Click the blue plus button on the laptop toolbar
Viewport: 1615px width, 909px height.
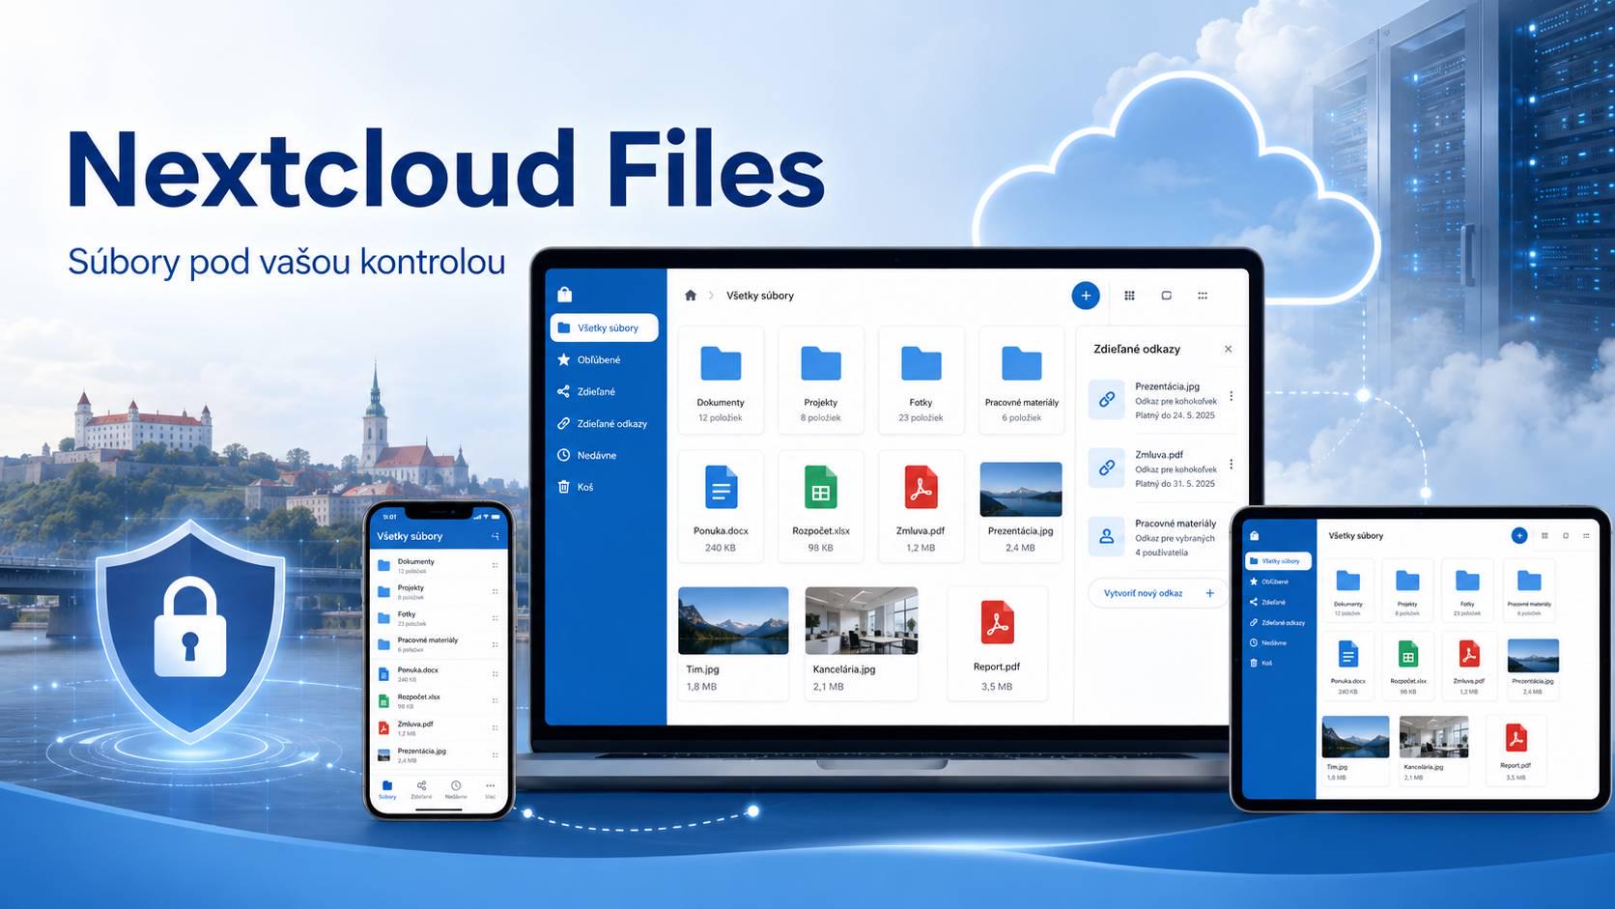click(x=1086, y=296)
